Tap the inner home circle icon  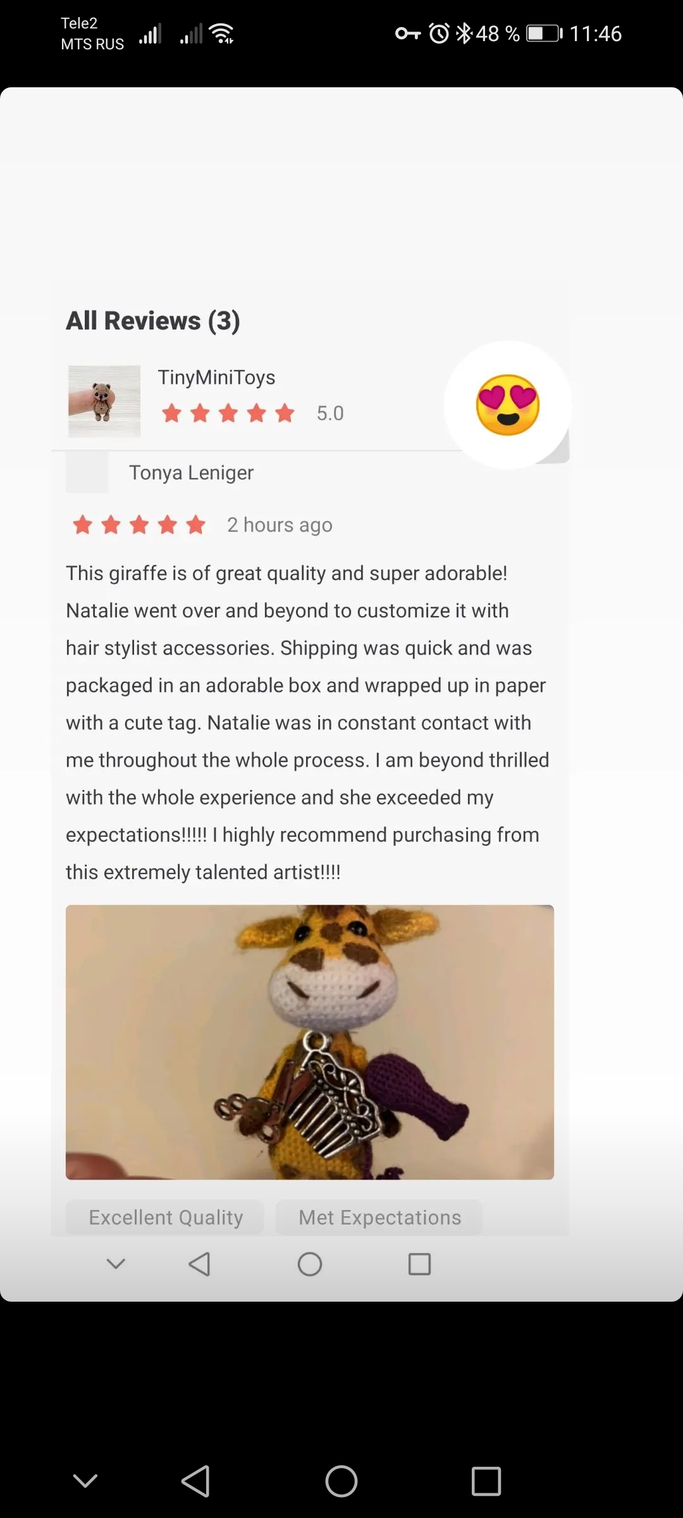click(x=310, y=1264)
